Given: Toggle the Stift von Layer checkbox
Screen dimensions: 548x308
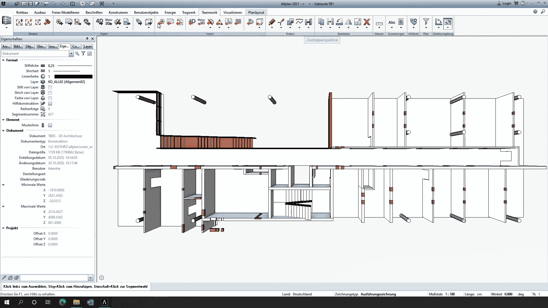Looking at the screenshot, I should (49, 87).
